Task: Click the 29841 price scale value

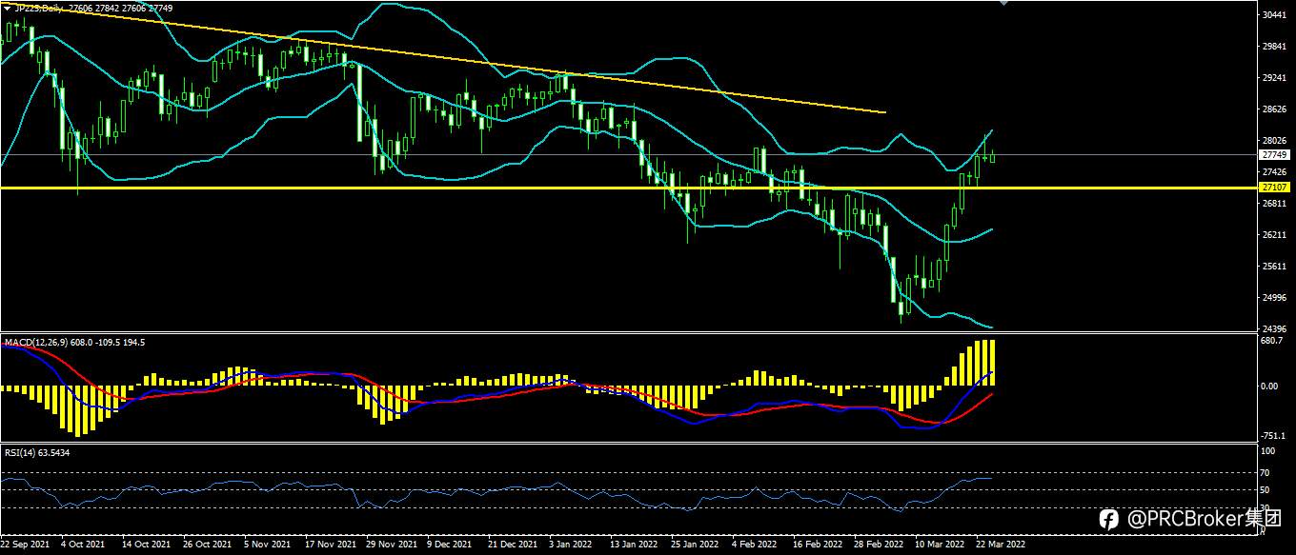Action: click(x=1275, y=47)
